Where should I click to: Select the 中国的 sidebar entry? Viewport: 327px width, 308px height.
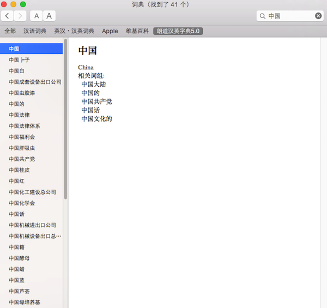coord(31,104)
